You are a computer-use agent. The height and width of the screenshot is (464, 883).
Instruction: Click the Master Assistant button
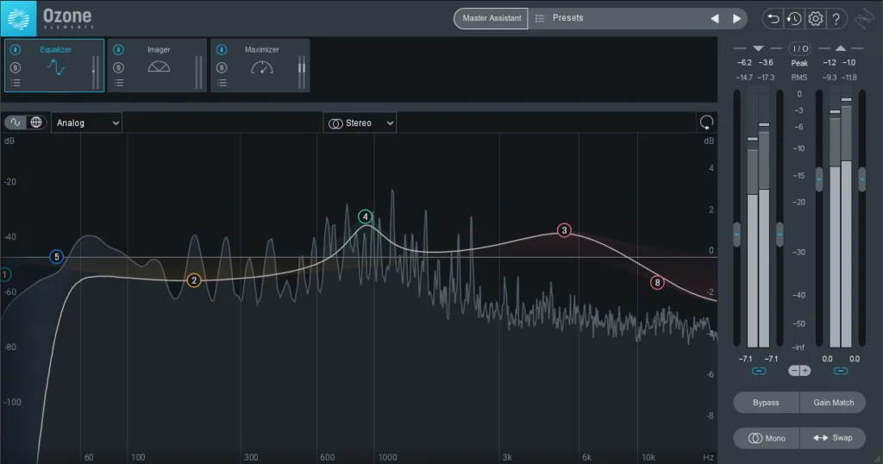492,18
